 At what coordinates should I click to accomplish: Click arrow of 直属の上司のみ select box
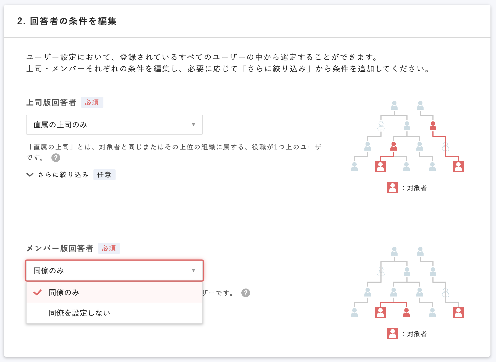coord(194,125)
